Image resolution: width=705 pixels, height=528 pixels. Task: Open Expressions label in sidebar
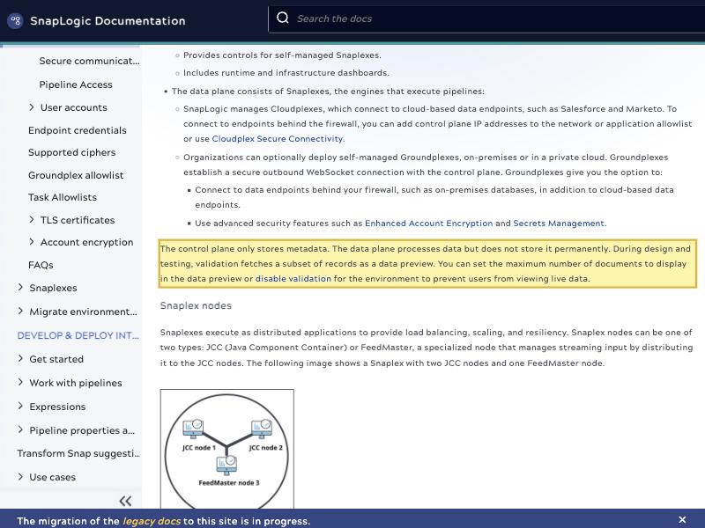coord(57,407)
